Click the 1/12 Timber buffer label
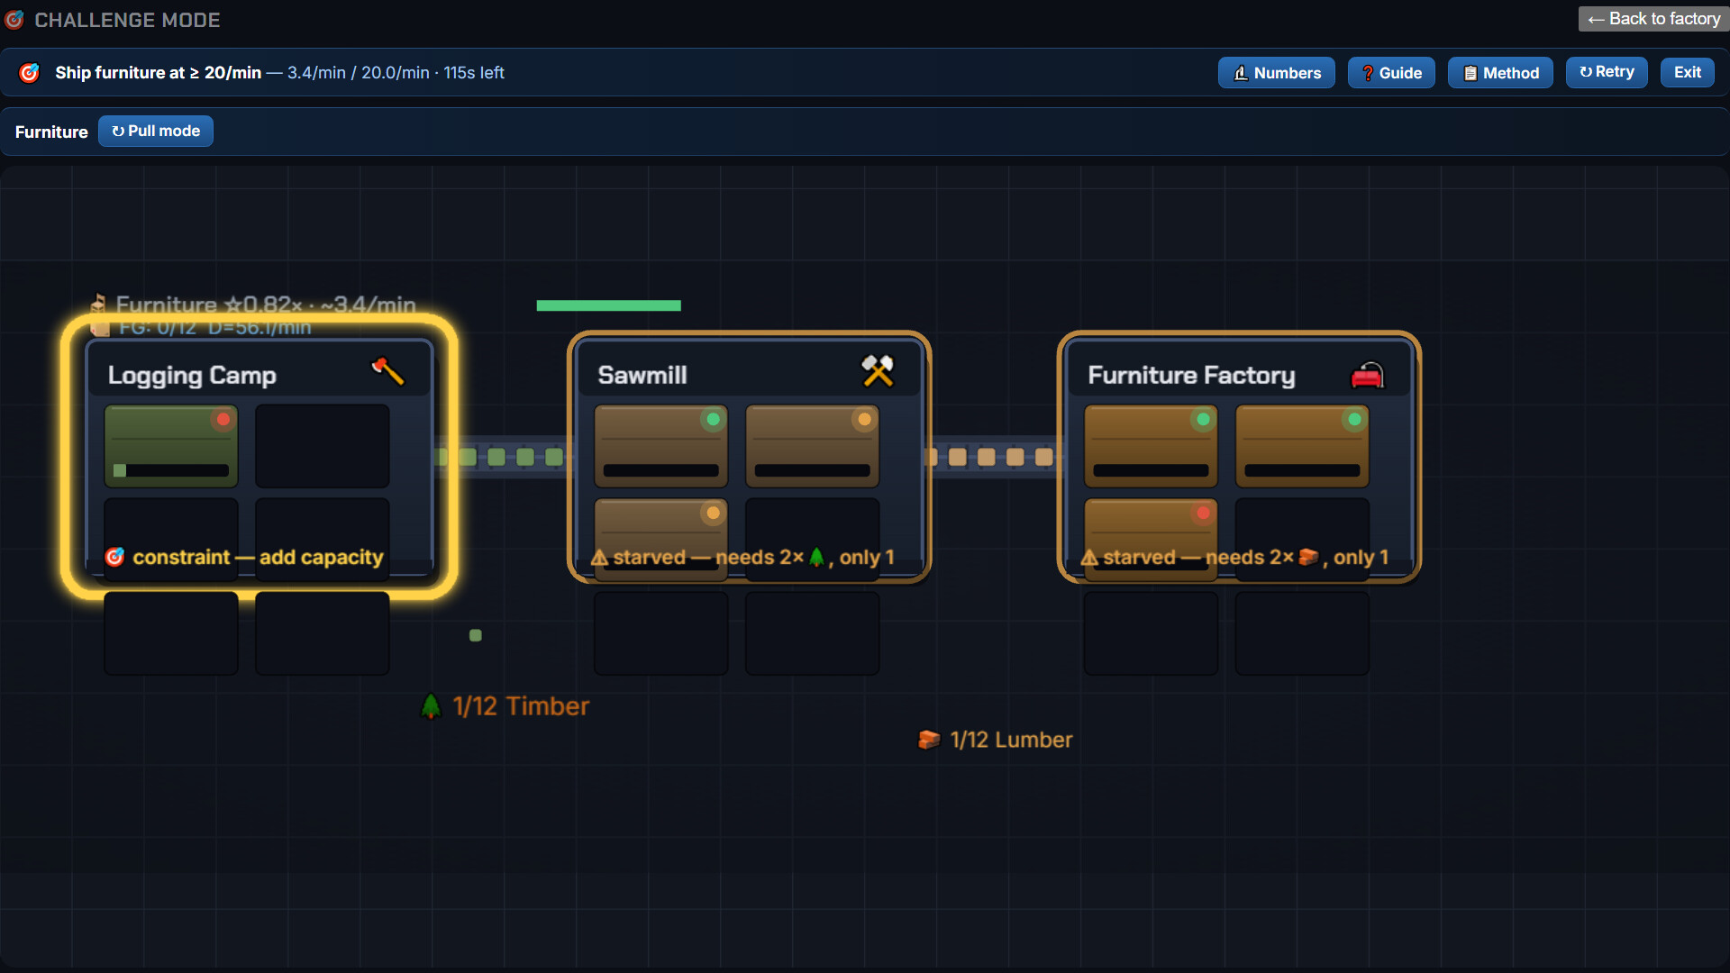 coord(521,706)
